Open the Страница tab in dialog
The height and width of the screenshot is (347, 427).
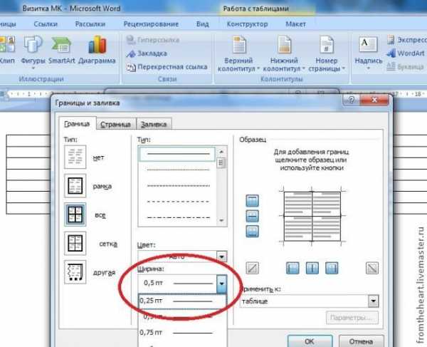[x=115, y=124]
